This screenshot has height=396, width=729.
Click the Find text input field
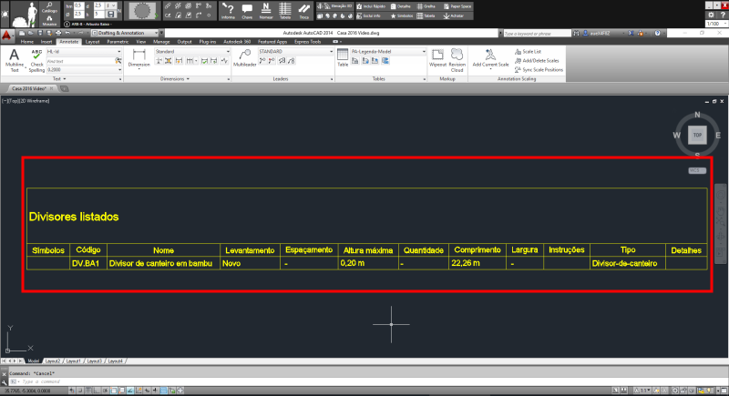(80, 61)
